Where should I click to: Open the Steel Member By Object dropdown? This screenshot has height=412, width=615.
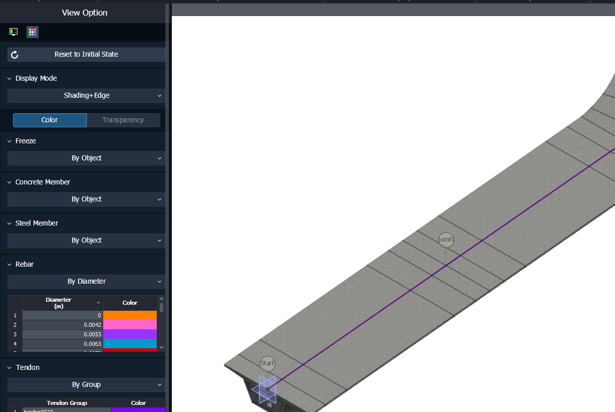86,240
